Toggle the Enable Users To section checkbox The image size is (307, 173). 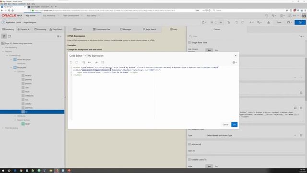189,160
